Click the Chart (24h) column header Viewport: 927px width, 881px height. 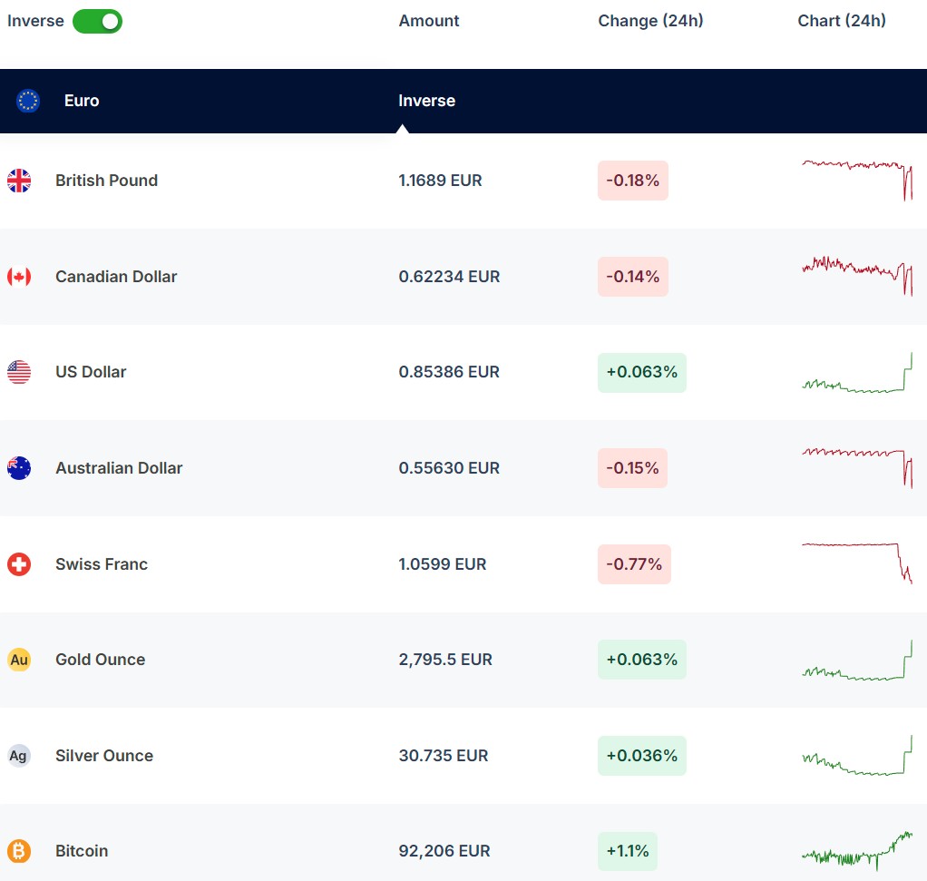coord(842,21)
